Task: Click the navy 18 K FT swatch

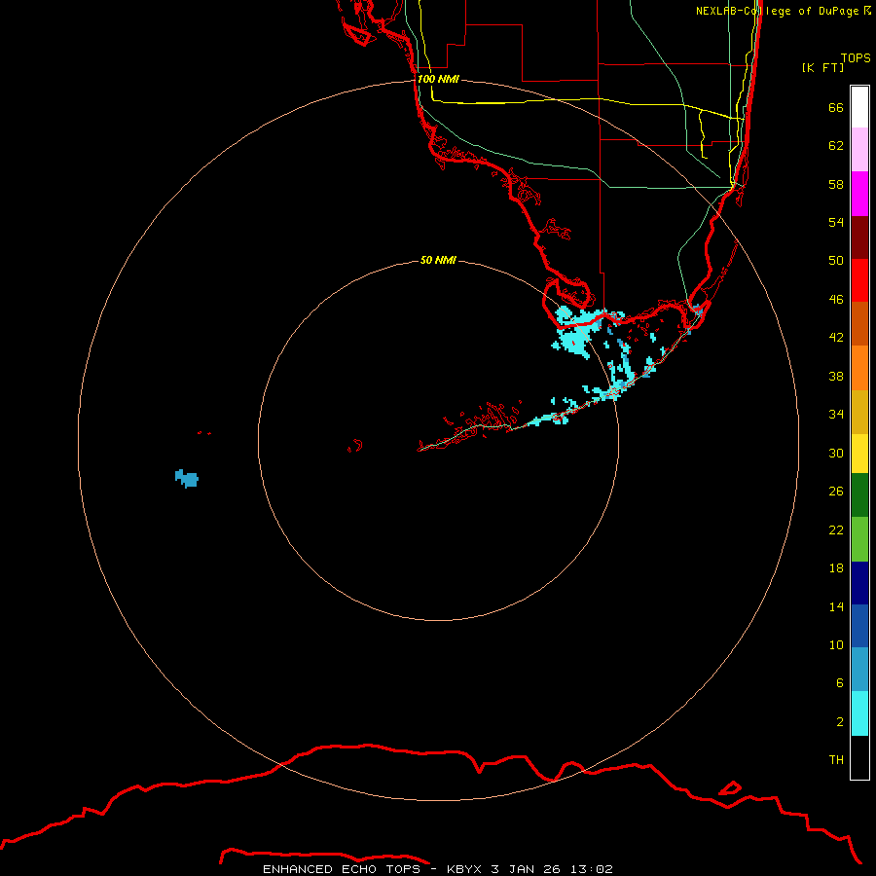Action: (859, 583)
